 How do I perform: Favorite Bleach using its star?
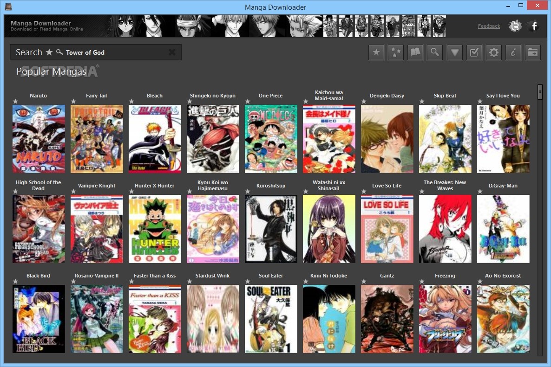131,102
